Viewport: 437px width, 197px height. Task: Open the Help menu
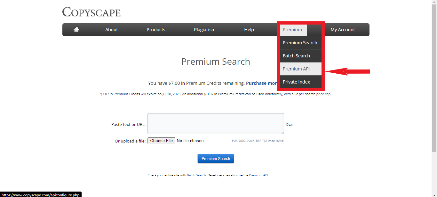[249, 30]
